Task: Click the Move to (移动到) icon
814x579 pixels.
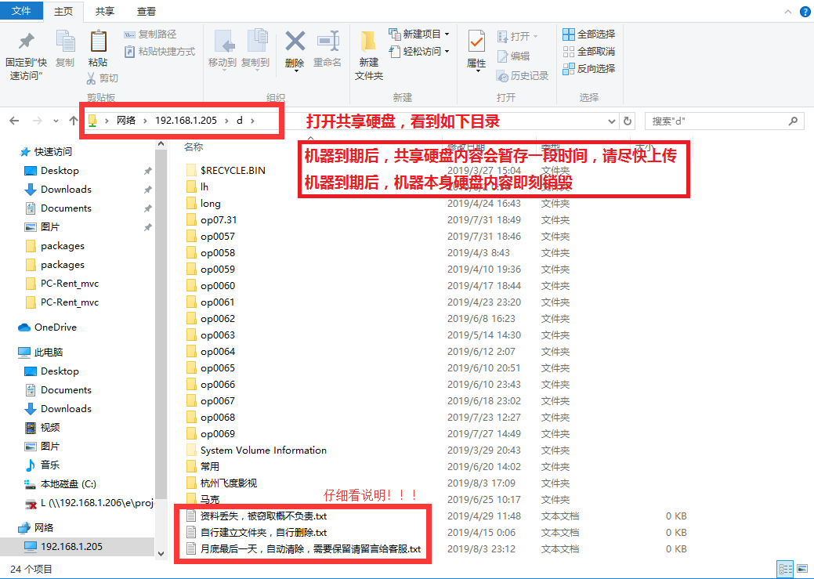Action: point(224,42)
